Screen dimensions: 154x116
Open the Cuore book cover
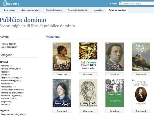click(115, 93)
